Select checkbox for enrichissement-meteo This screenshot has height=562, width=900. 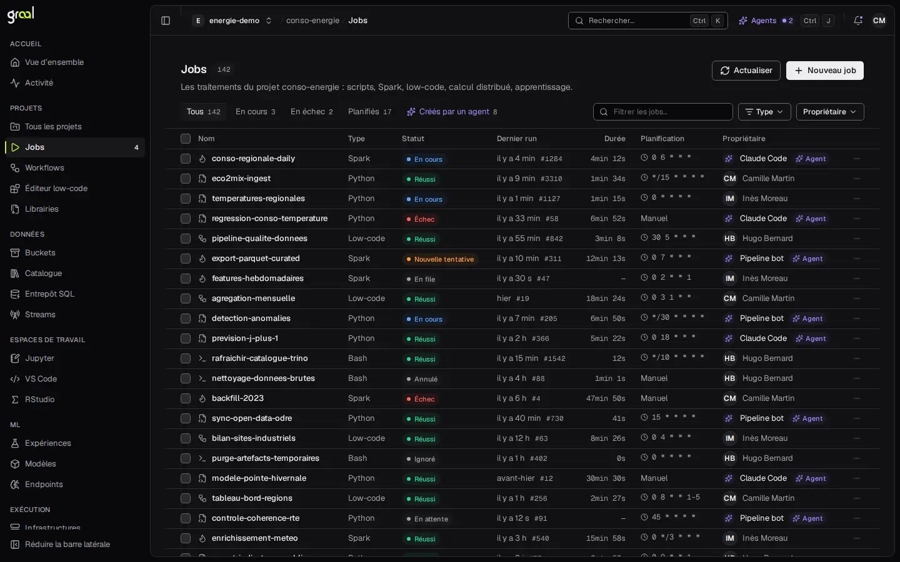[186, 538]
